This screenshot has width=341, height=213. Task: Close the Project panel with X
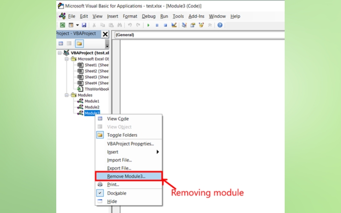tap(105, 34)
